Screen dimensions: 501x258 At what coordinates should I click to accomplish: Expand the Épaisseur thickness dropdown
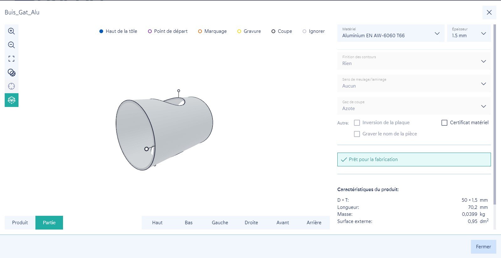pyautogui.click(x=469, y=33)
